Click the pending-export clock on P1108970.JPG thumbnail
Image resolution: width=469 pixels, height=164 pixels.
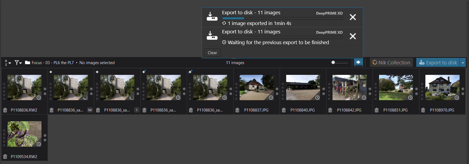click(457, 97)
